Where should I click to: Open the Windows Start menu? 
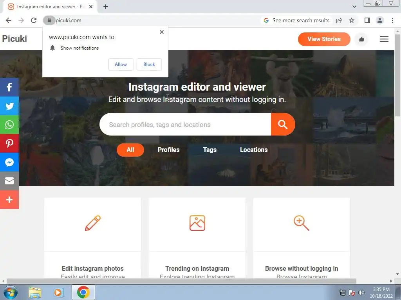10,292
